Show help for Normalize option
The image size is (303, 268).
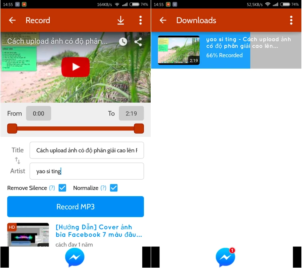(x=103, y=188)
